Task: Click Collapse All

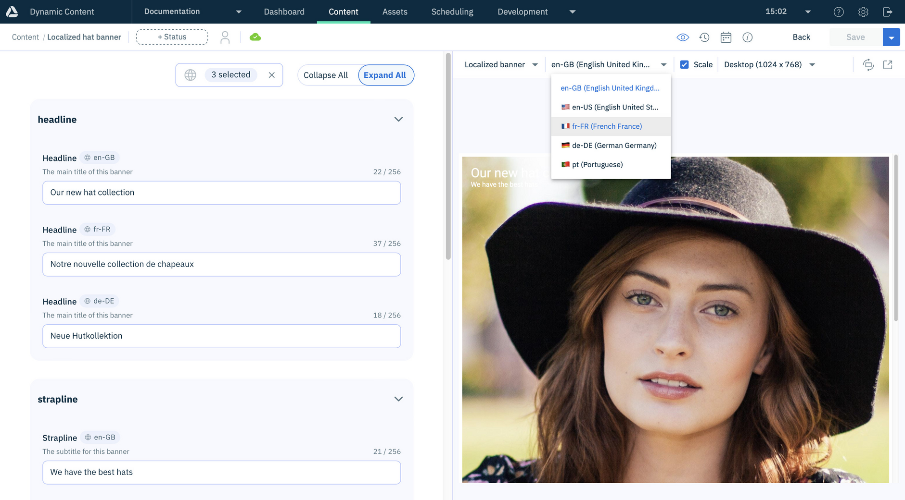Action: click(326, 75)
